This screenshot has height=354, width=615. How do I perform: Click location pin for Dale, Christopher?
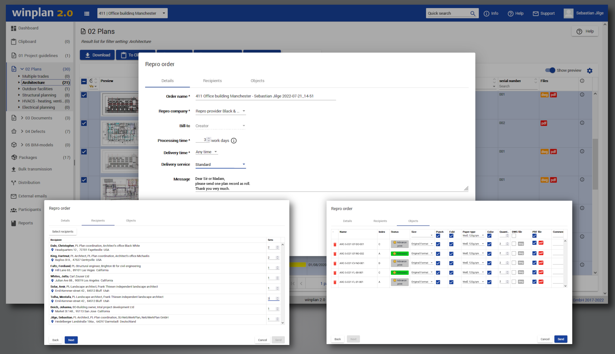point(52,250)
